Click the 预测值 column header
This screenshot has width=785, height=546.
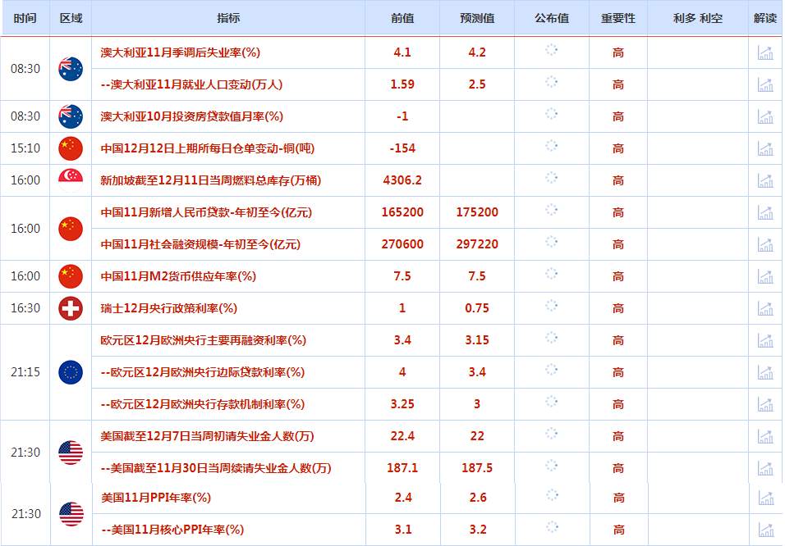(x=476, y=19)
